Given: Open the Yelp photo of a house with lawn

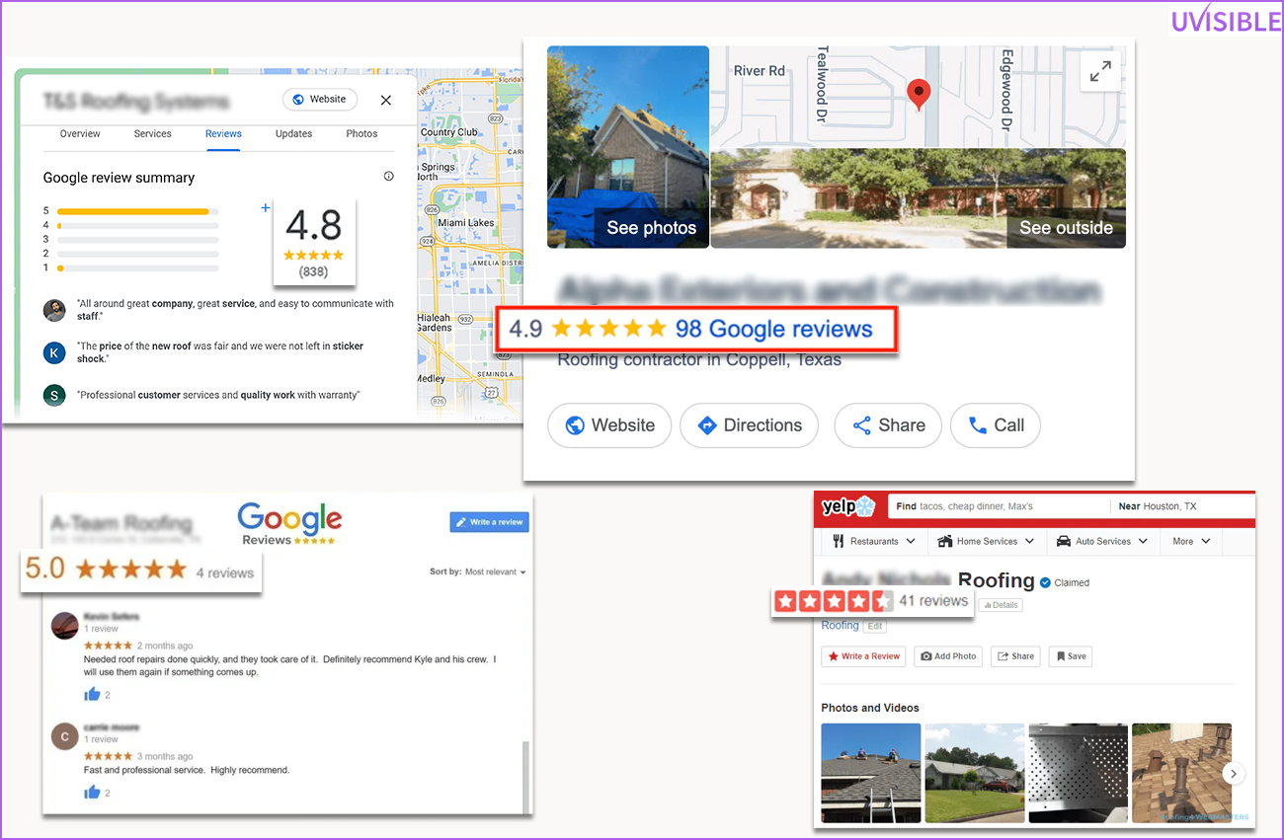Looking at the screenshot, I should [975, 773].
